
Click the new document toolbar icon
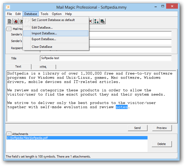(9, 21)
